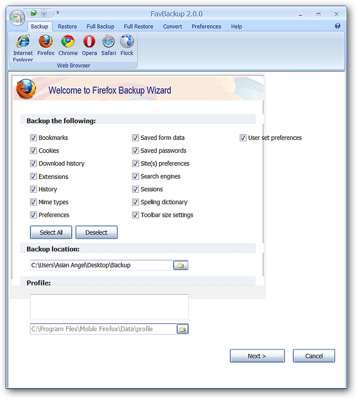Open the Full Backup tab
The height and width of the screenshot is (399, 357).
click(100, 26)
